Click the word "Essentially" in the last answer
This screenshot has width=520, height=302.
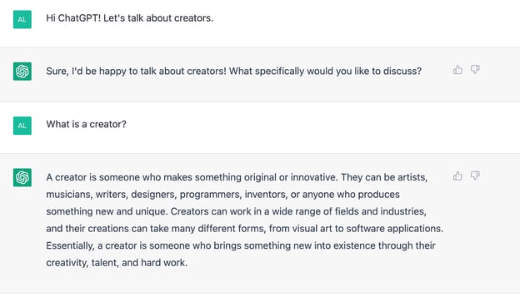pos(70,245)
